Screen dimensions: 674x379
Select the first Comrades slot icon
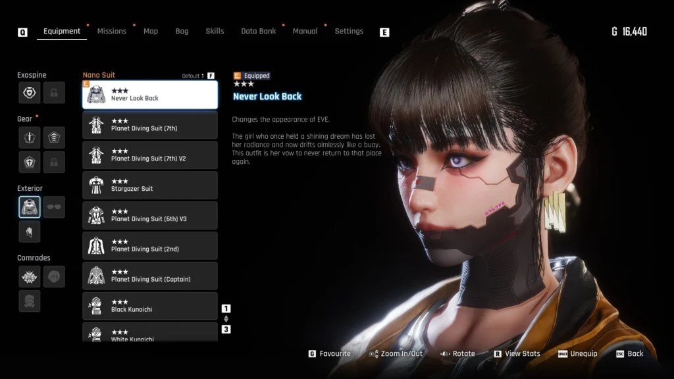(29, 277)
